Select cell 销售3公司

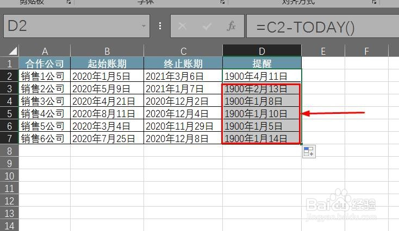[x=45, y=100]
